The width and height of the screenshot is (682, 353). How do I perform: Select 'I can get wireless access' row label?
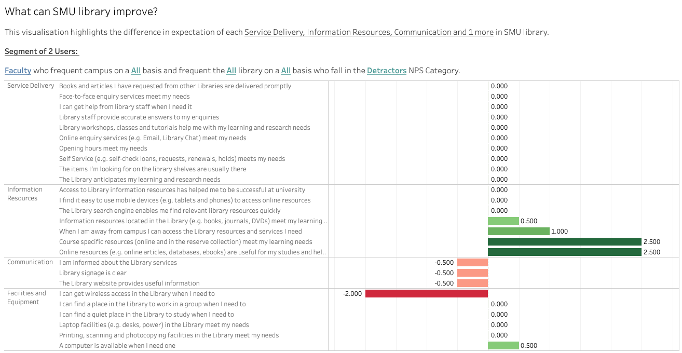[137, 294]
